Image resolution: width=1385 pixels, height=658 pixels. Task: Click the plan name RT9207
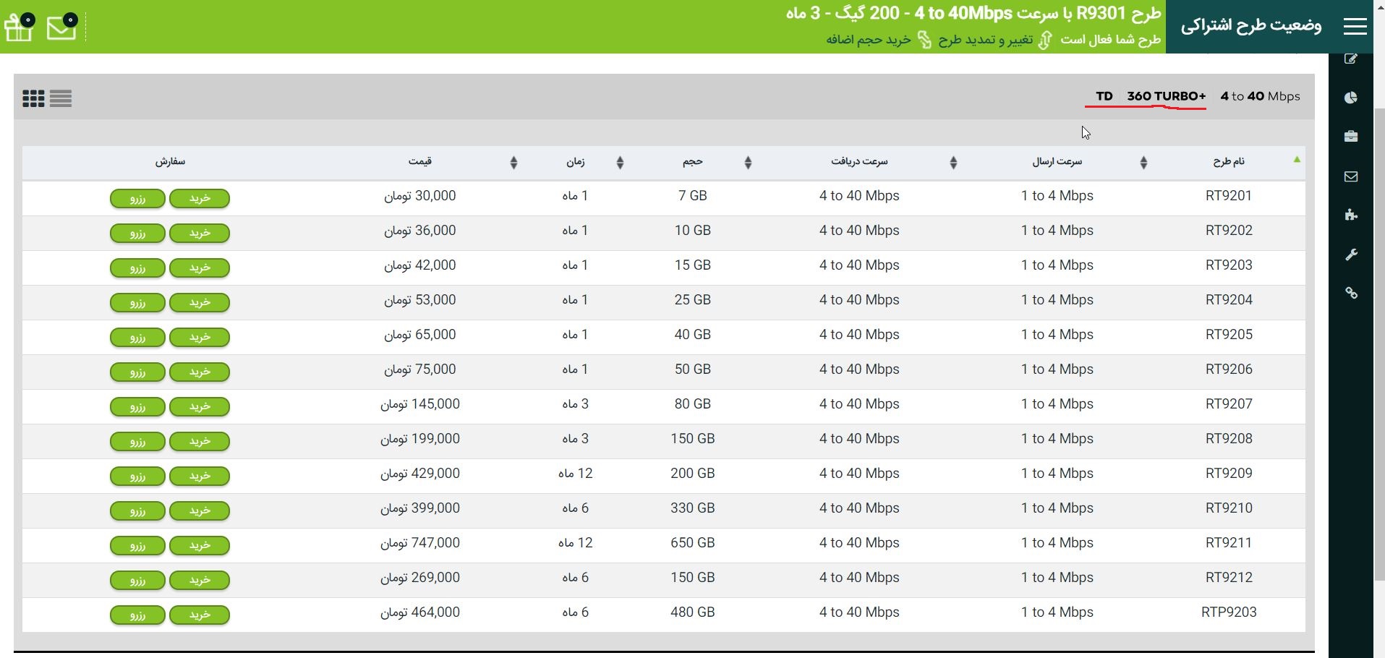point(1229,404)
